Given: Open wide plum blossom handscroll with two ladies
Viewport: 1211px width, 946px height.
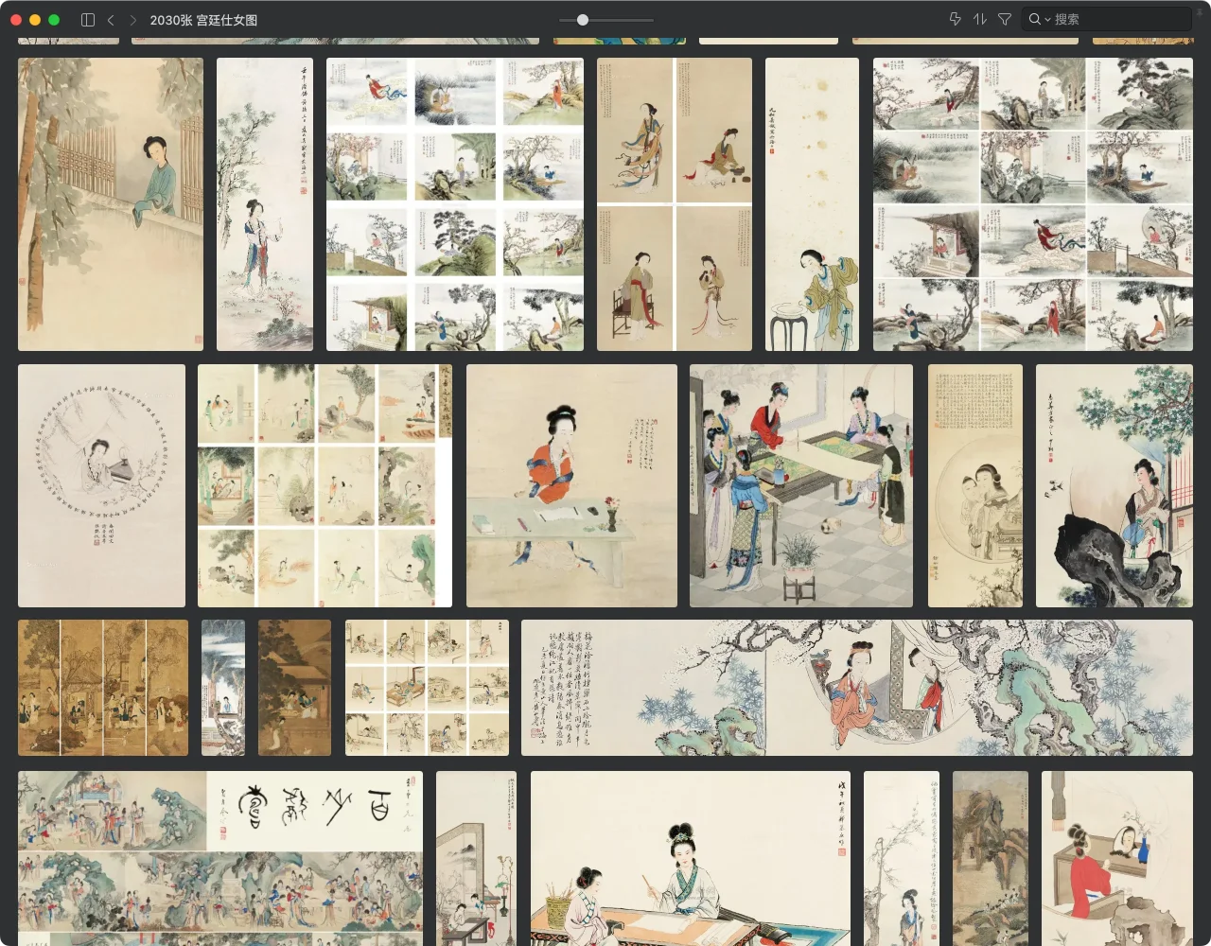Looking at the screenshot, I should (857, 688).
